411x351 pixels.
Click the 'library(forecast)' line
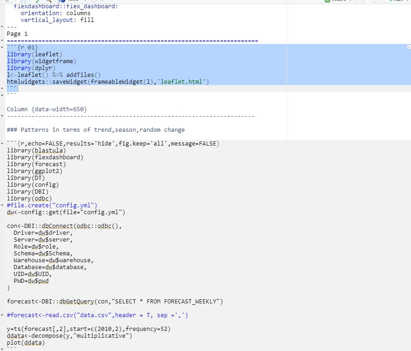click(37, 164)
